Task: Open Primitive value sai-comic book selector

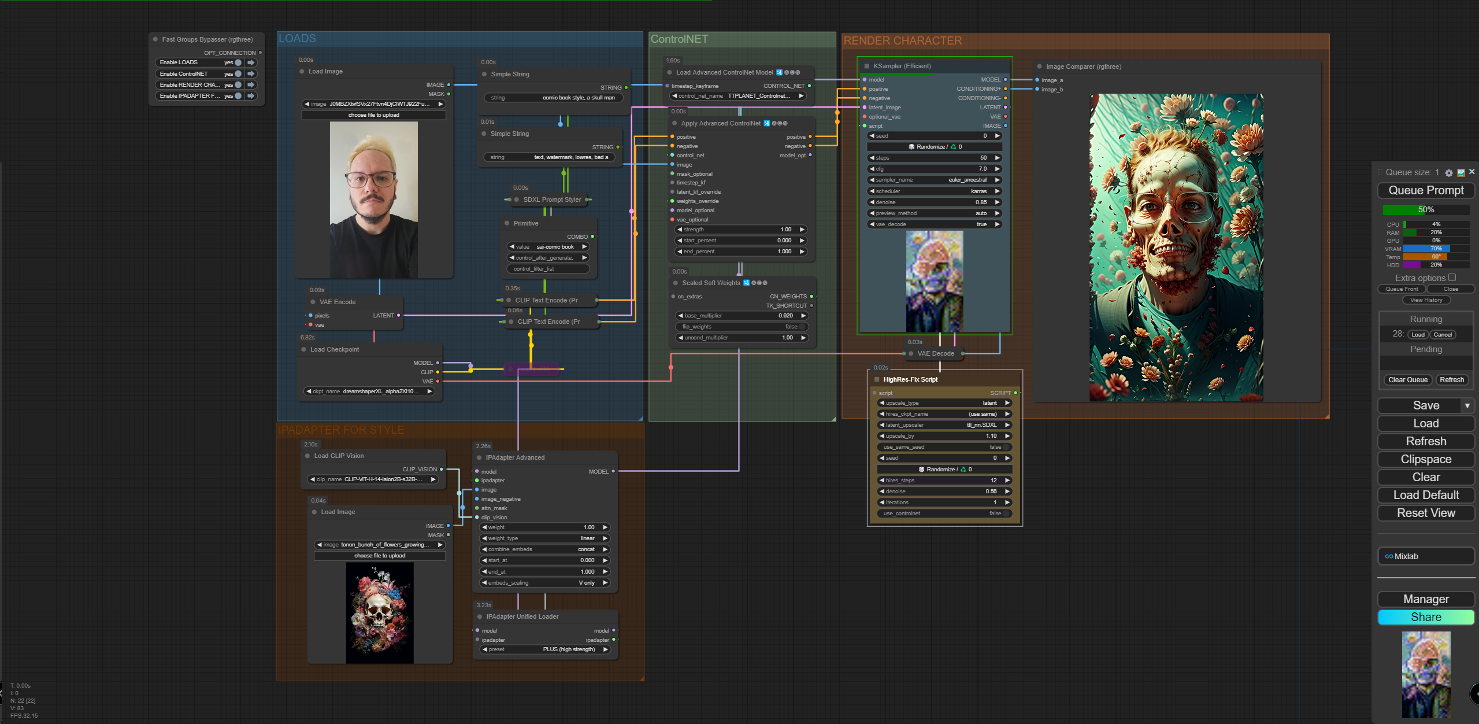Action: (548, 247)
